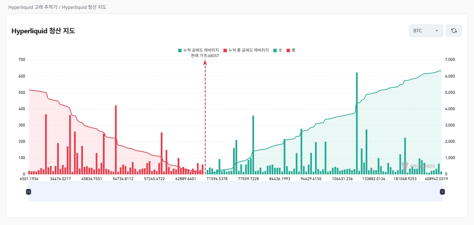Click x-axis label 45834.7551

click(92, 178)
